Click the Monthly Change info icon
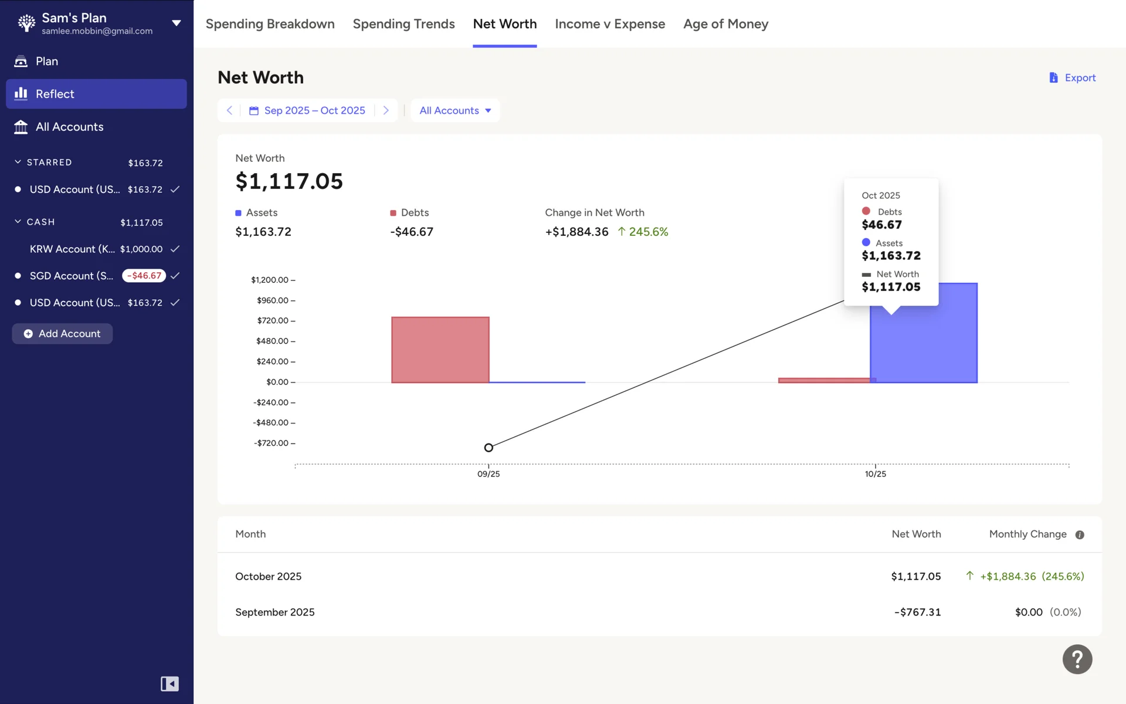 [x=1080, y=534]
